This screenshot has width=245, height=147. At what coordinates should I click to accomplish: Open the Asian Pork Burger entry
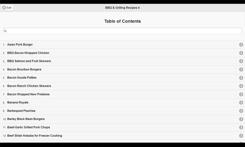(20, 45)
